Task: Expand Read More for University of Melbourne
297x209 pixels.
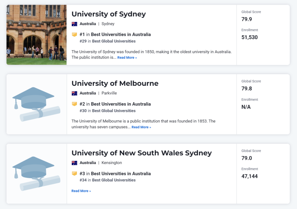Action: [141, 127]
